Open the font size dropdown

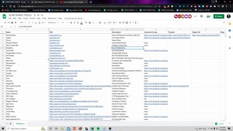[x=65, y=23]
